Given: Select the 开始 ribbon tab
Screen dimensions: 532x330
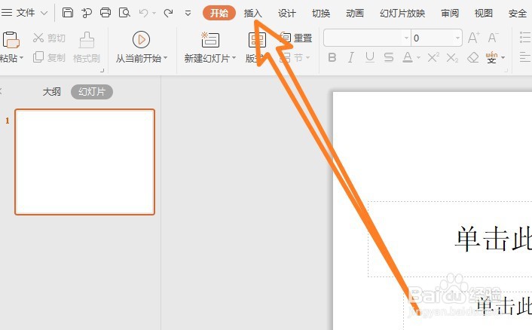Looking at the screenshot, I should (219, 13).
